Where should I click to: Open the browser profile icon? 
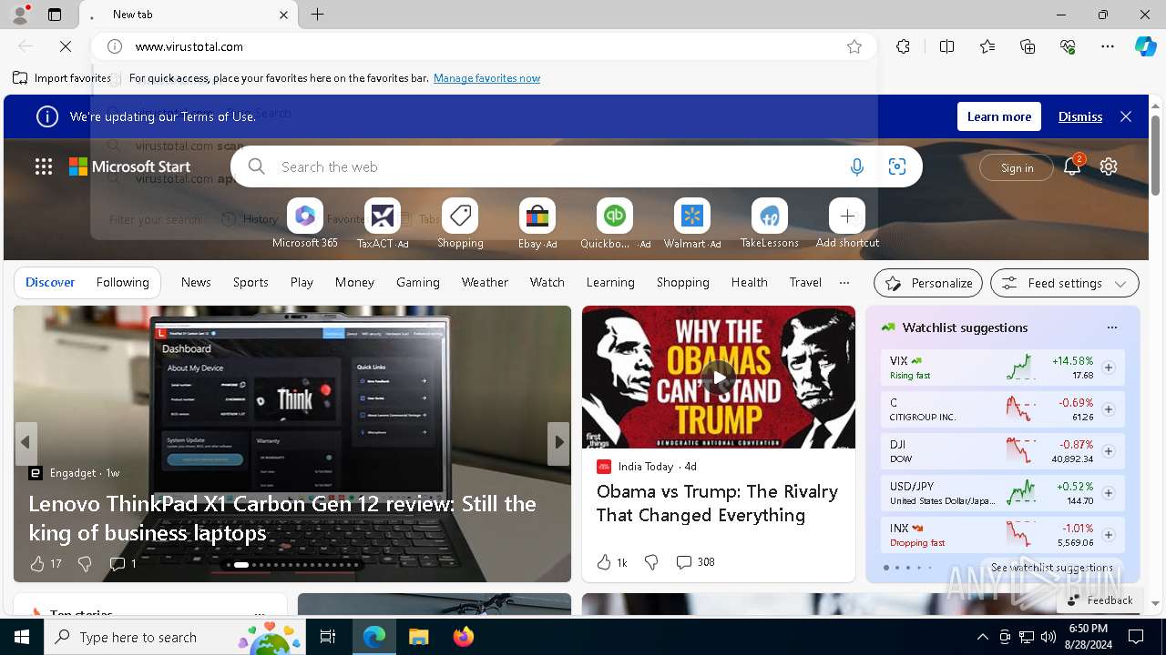click(20, 15)
